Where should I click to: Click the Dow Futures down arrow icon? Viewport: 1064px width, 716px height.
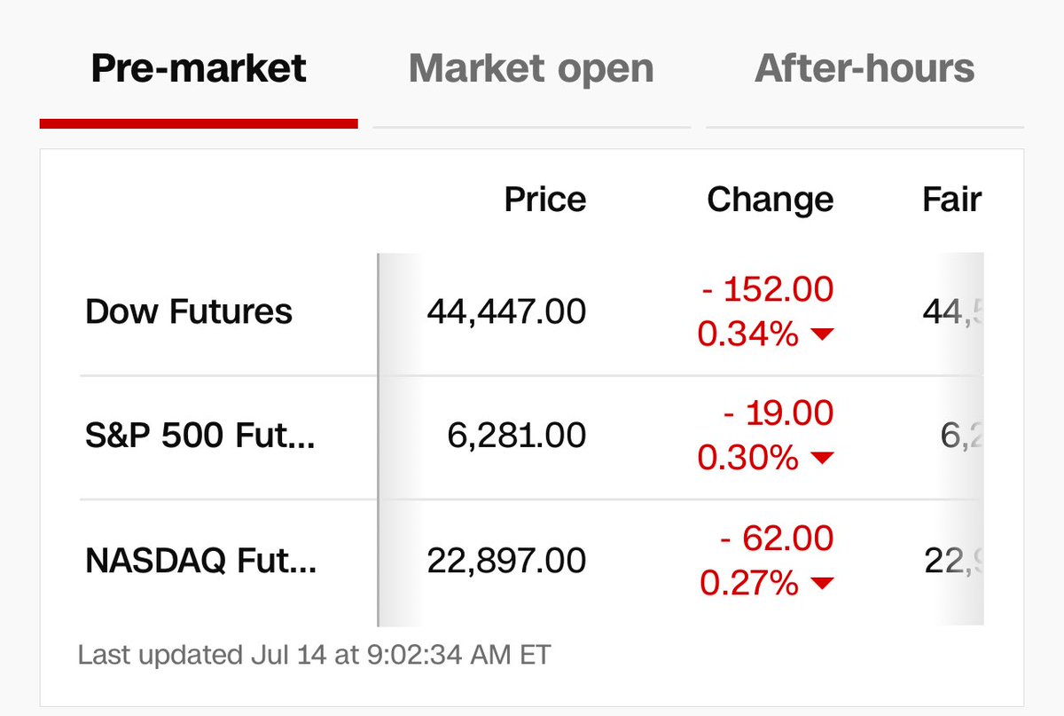pyautogui.click(x=822, y=334)
